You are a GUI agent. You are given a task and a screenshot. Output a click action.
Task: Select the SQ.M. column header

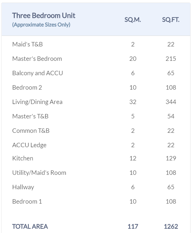(133, 20)
